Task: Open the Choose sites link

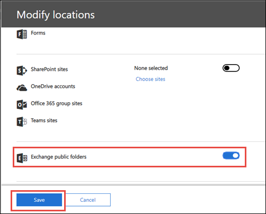Action: [150, 79]
